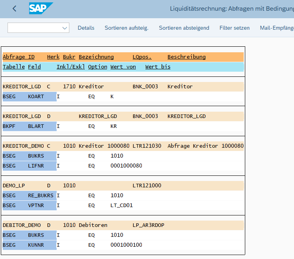Click the Details toolbar button
Screen dimensions: 294x259
tap(86, 28)
